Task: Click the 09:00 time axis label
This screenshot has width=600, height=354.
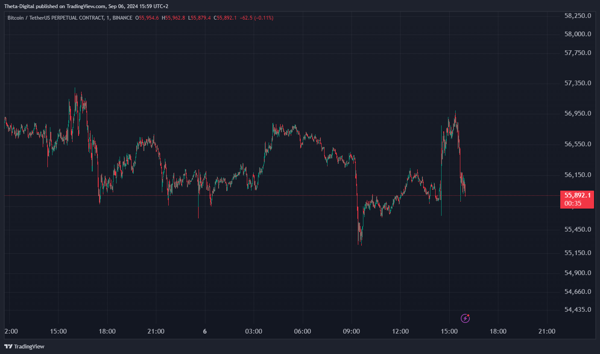Action: 351,331
